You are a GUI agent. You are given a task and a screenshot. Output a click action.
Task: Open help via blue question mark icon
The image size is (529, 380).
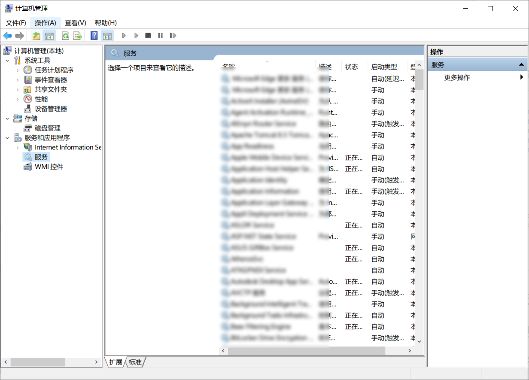click(x=94, y=36)
